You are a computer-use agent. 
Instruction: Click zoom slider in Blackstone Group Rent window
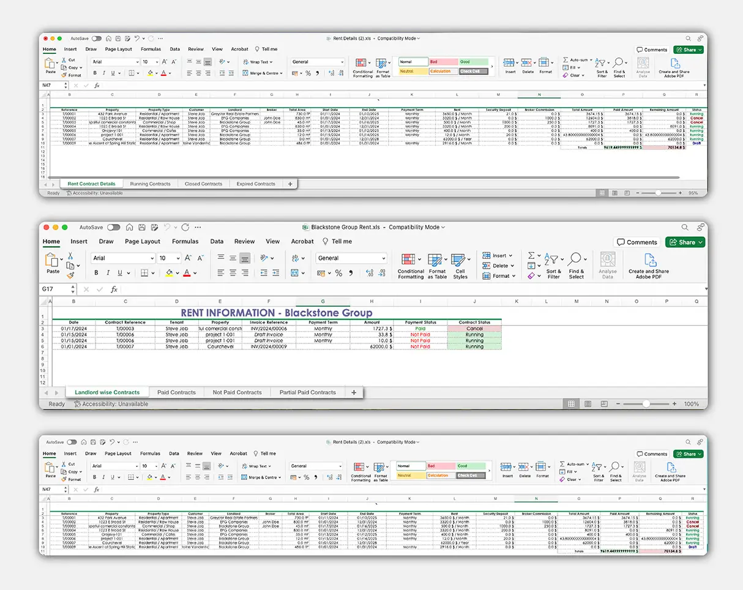pyautogui.click(x=646, y=404)
